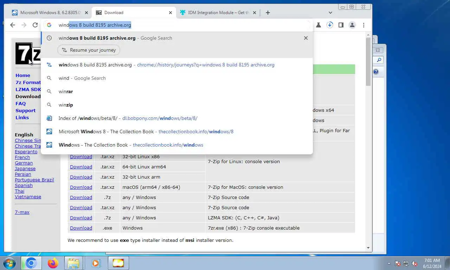450x270 pixels.
Task: Download the 64-bit Linux arm64 tar.xz
Action: [x=81, y=167]
